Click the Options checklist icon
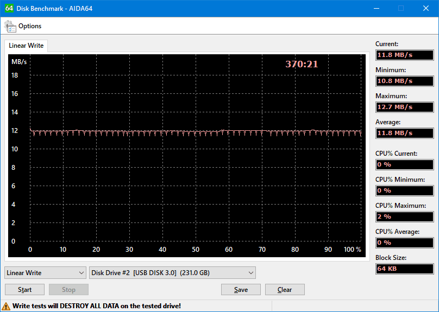The image size is (439, 312). click(10, 26)
